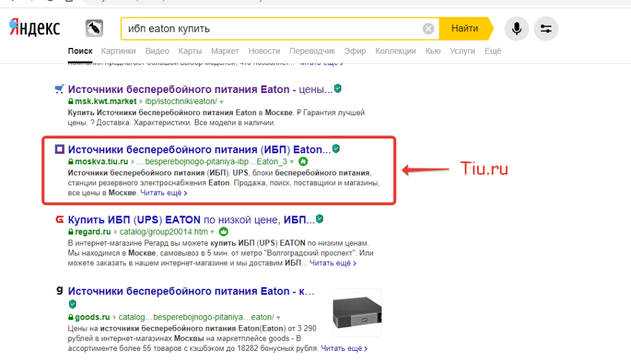The image size is (631, 362).
Task: Switch to the Новости tab
Action: 264,51
